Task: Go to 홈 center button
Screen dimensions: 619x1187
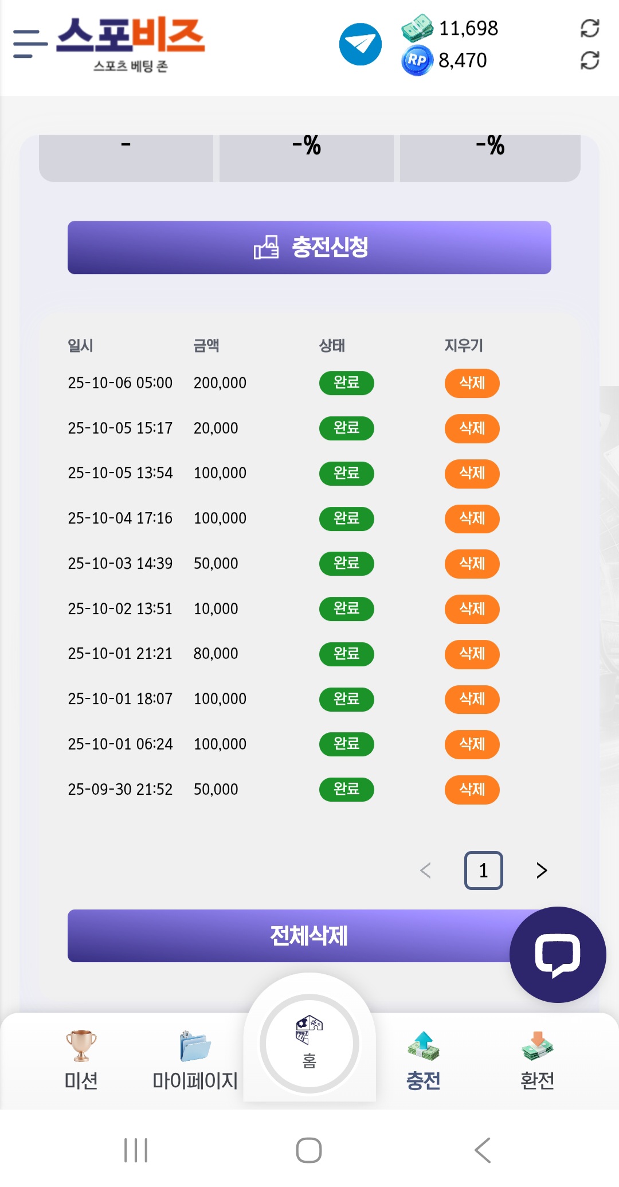Action: click(309, 1044)
